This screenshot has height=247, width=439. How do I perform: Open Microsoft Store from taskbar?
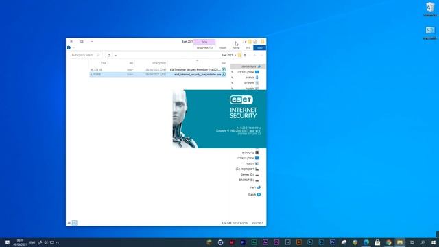377,242
